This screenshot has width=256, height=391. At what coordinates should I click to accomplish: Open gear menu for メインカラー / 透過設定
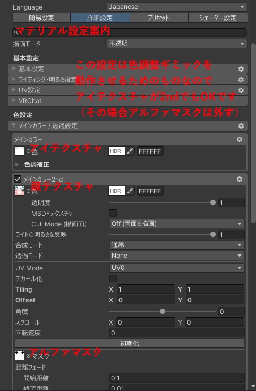pos(241,126)
